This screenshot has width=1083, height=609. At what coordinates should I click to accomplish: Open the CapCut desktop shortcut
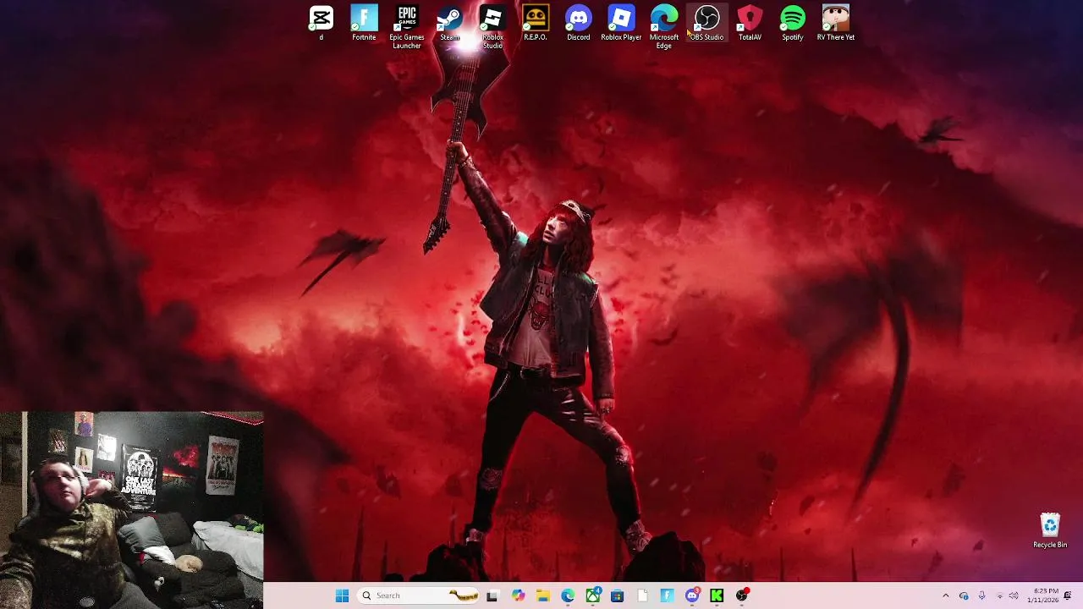321,23
